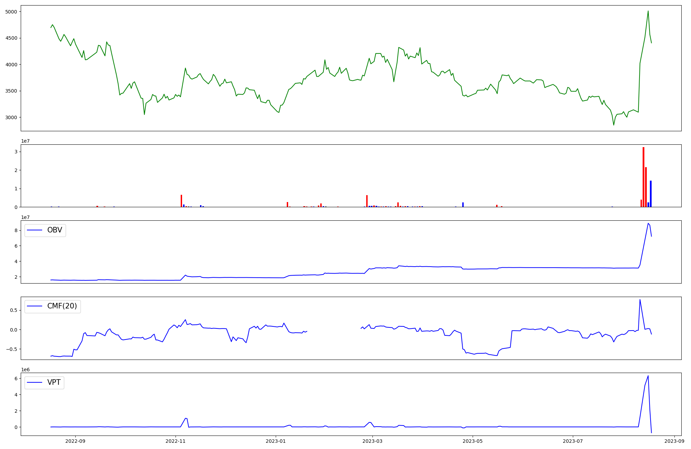
Task: Click the tallest red volume bar
Action: 643,177
